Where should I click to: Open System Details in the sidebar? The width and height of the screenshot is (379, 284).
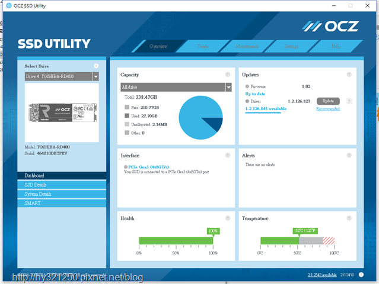(x=62, y=194)
